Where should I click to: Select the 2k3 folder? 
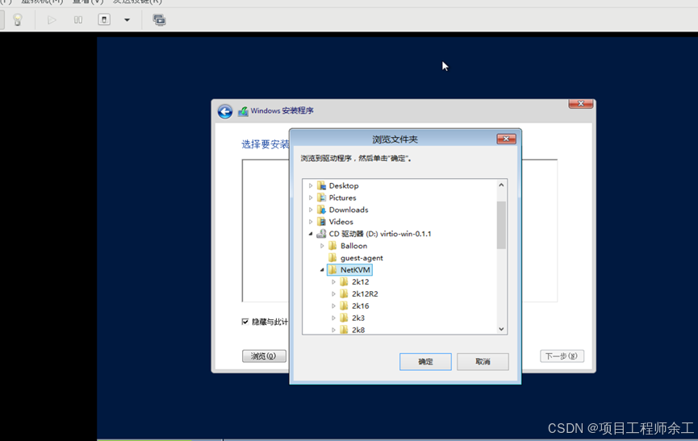pos(358,318)
